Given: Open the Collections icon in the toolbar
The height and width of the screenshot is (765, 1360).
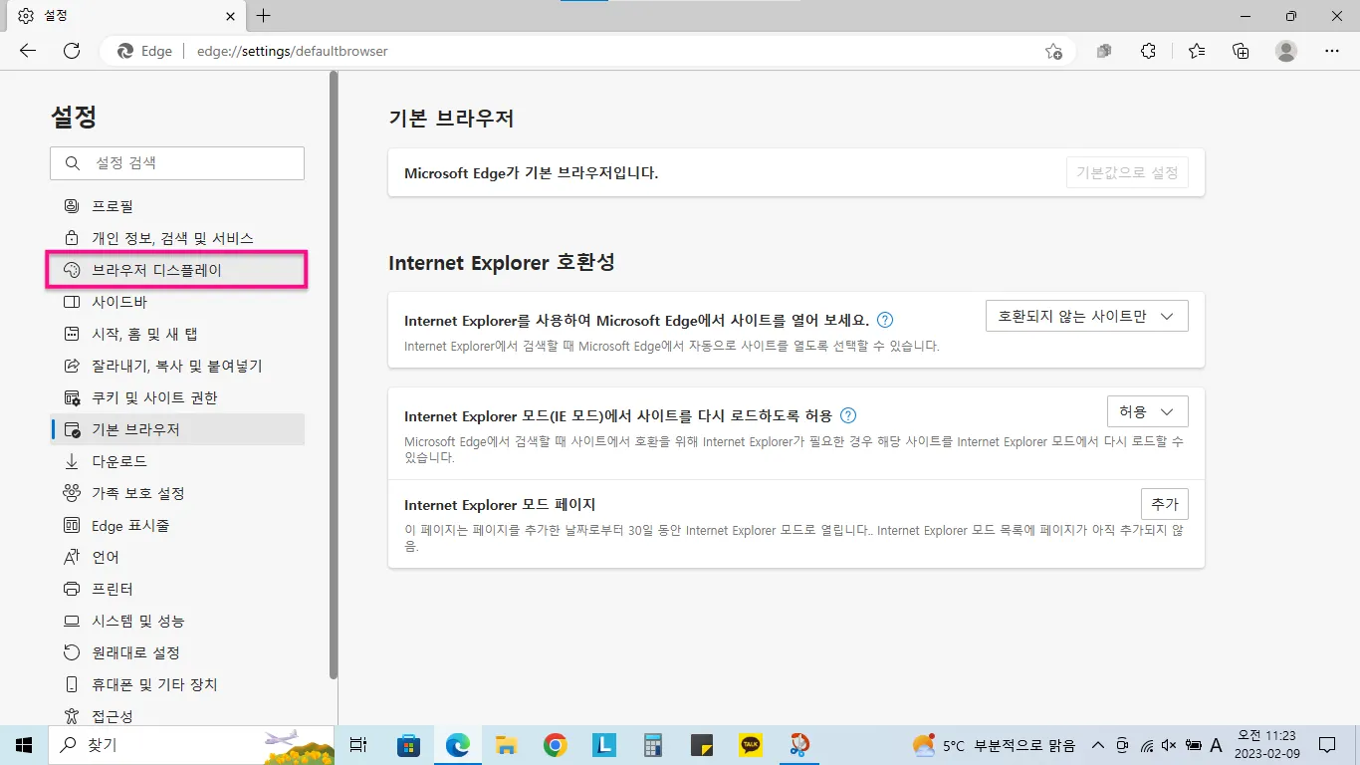Looking at the screenshot, I should 1241,51.
